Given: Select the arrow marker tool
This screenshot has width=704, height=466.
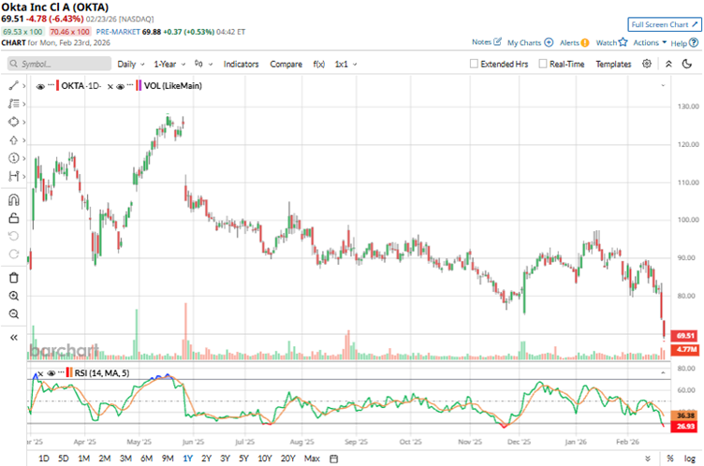Looking at the screenshot, I should click(14, 140).
